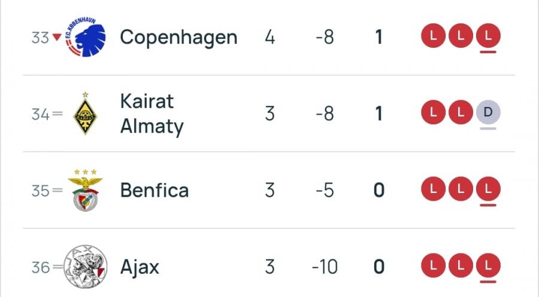Click the Ajax club logo
This screenshot has width=539, height=297.
click(85, 267)
